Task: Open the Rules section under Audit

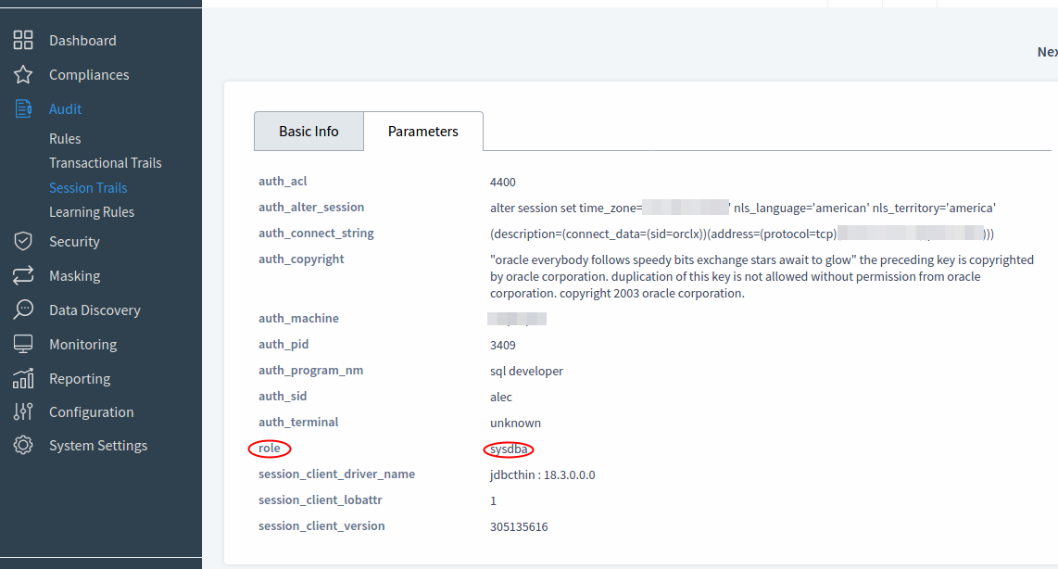Action: [x=65, y=138]
